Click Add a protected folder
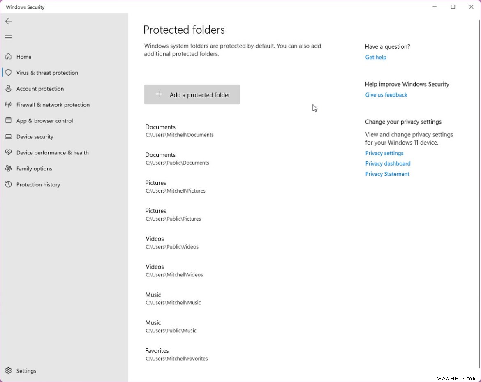Viewport: 481px width, 382px height. [192, 94]
